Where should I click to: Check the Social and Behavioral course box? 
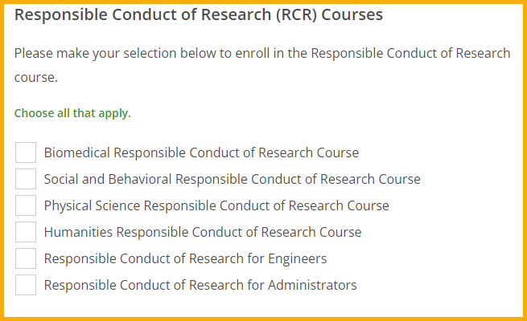[x=26, y=179]
